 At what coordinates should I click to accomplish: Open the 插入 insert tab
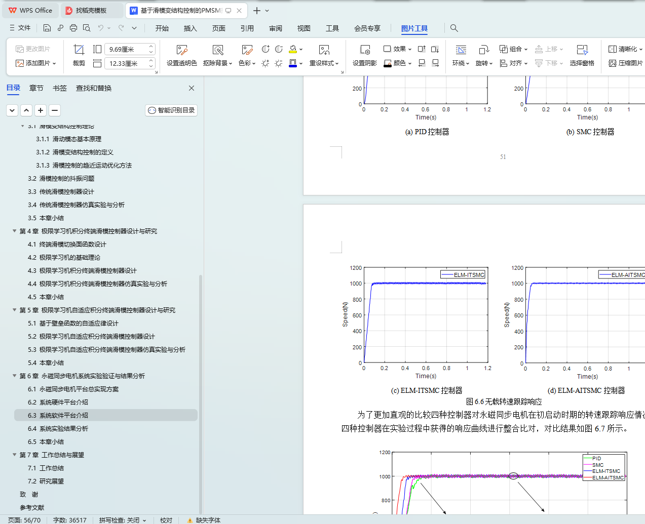(x=191, y=28)
